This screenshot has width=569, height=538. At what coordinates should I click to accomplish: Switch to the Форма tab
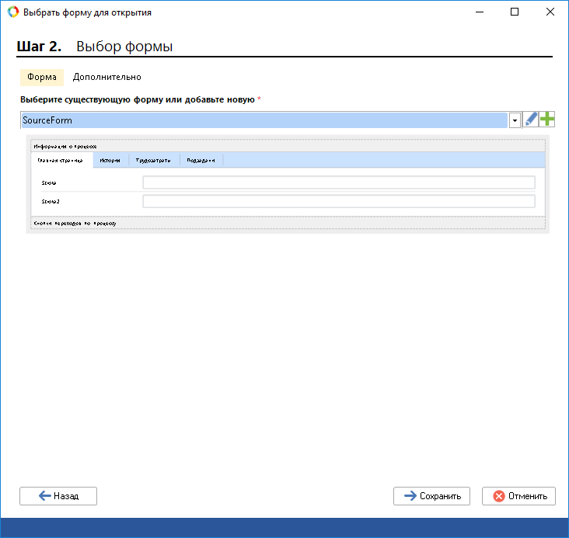coord(41,78)
